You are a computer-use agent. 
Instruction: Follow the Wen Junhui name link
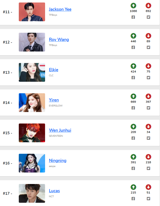coord(60,130)
